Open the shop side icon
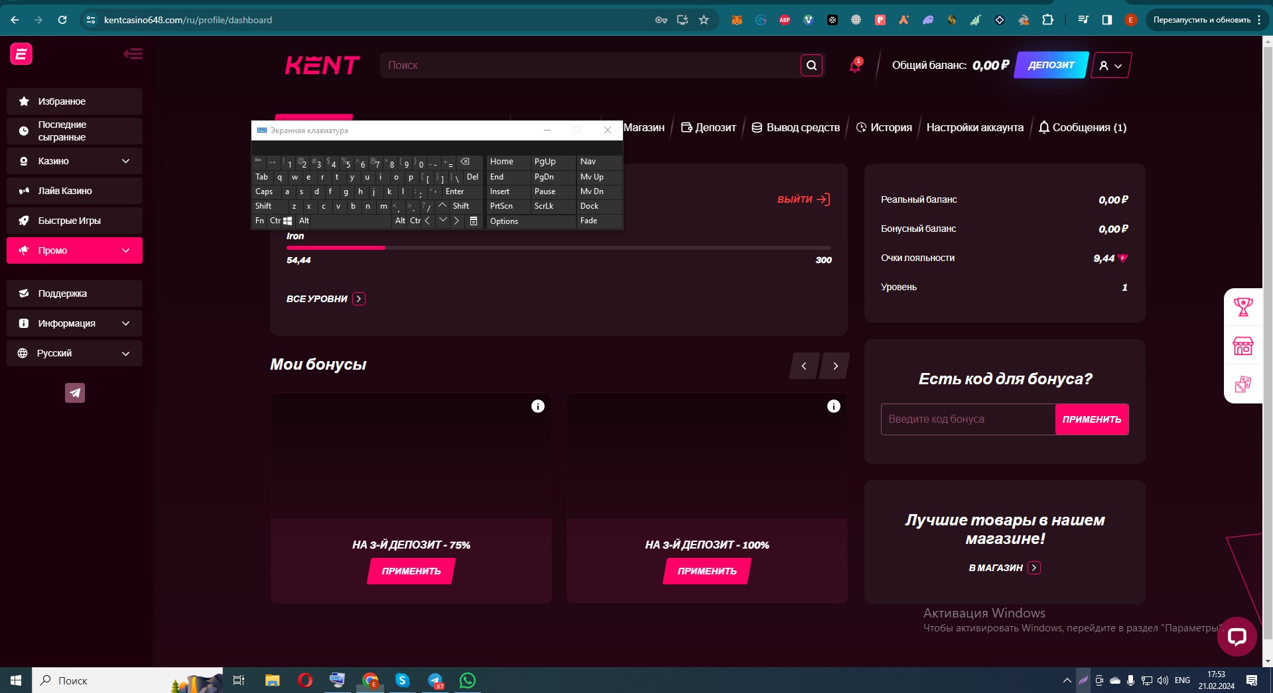 (1242, 346)
